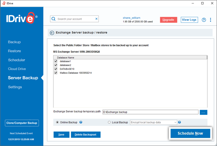
Task: Open the Restore section in sidebar
Action: pos(14,51)
